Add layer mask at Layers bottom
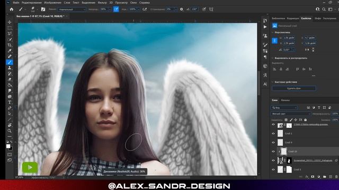Image resolution: width=339 pixels, height=190 pixels. coord(313,177)
